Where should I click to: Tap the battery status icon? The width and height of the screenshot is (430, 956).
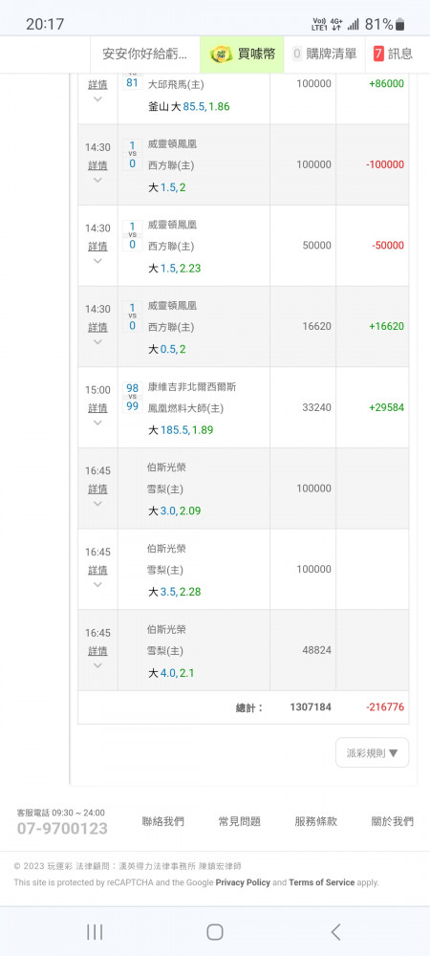click(x=399, y=25)
